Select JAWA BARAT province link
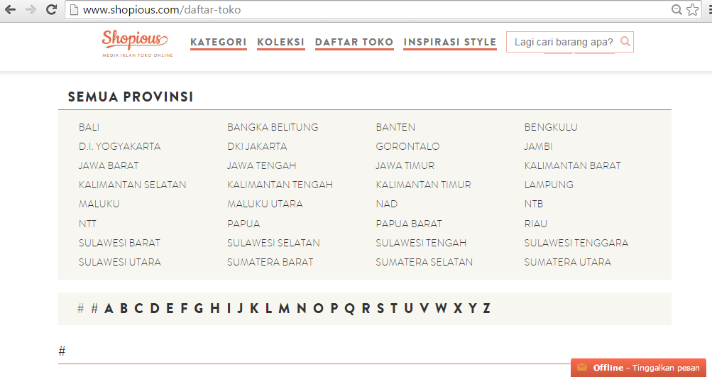Image resolution: width=712 pixels, height=377 pixels. click(109, 165)
